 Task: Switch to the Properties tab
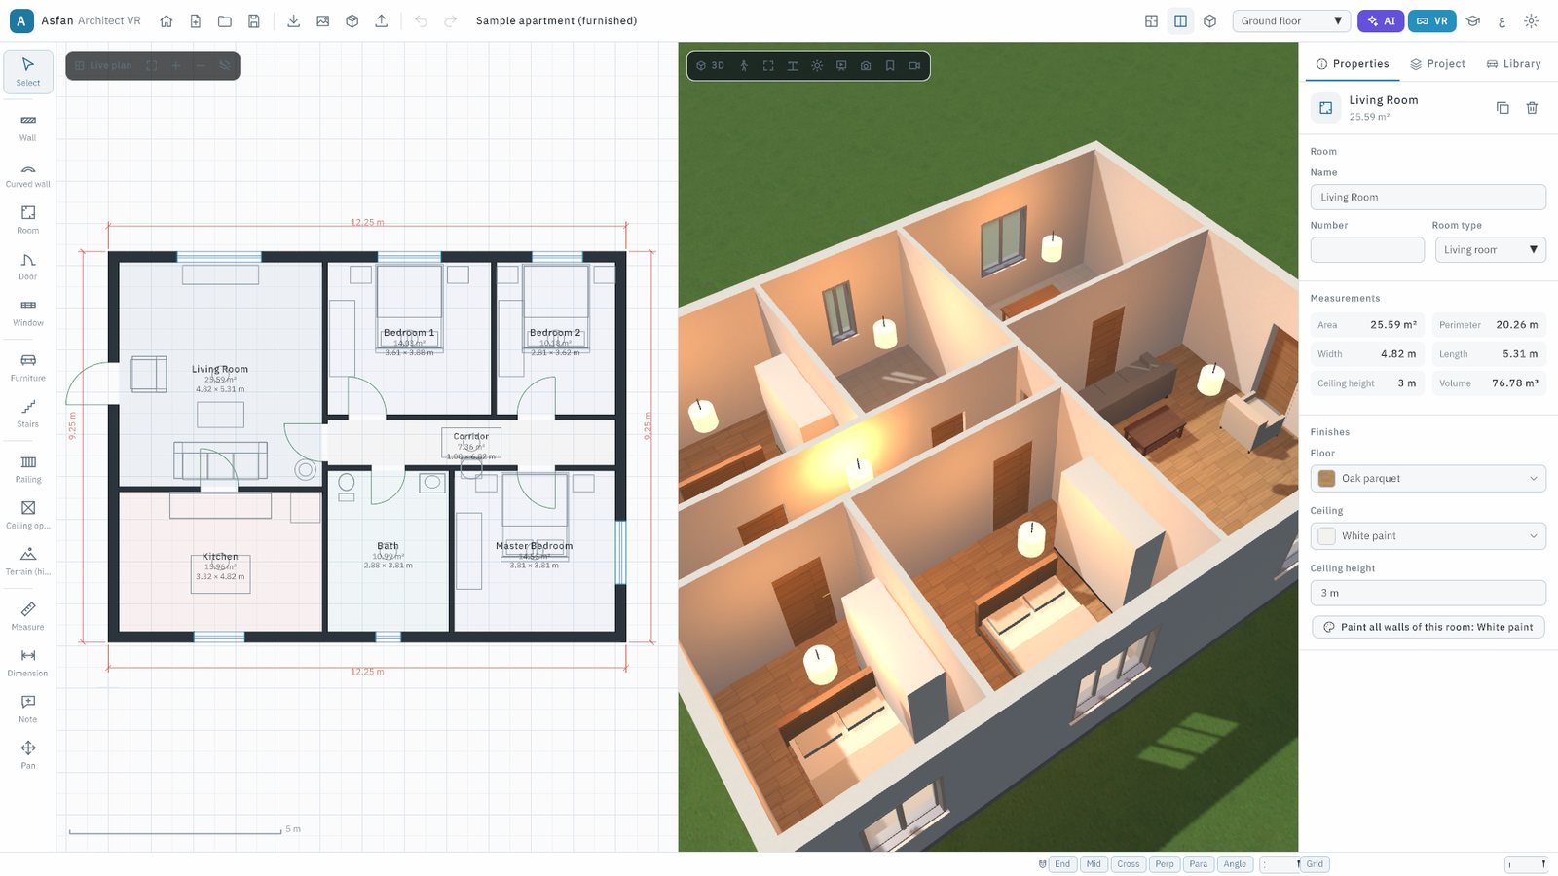point(1353,64)
